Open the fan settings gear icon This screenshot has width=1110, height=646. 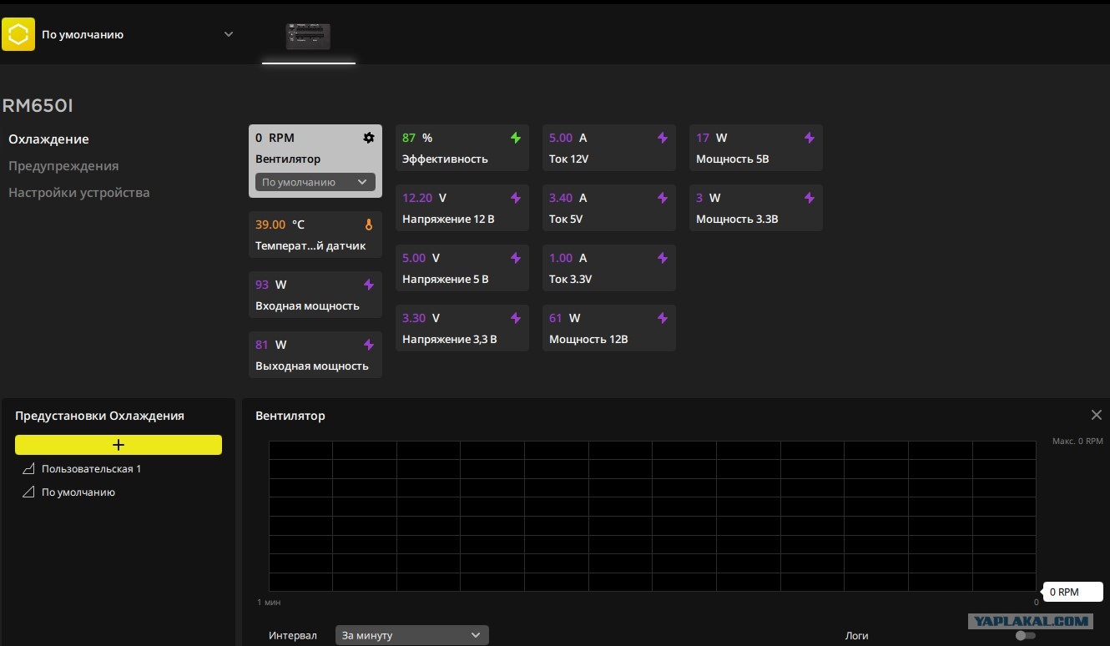point(369,138)
